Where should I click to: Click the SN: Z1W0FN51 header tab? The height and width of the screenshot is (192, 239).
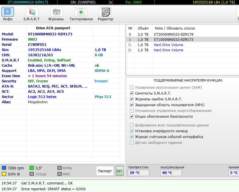[x=83, y=2]
